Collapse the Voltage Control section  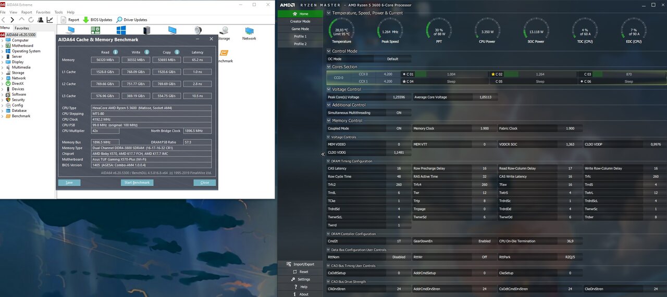pos(329,89)
